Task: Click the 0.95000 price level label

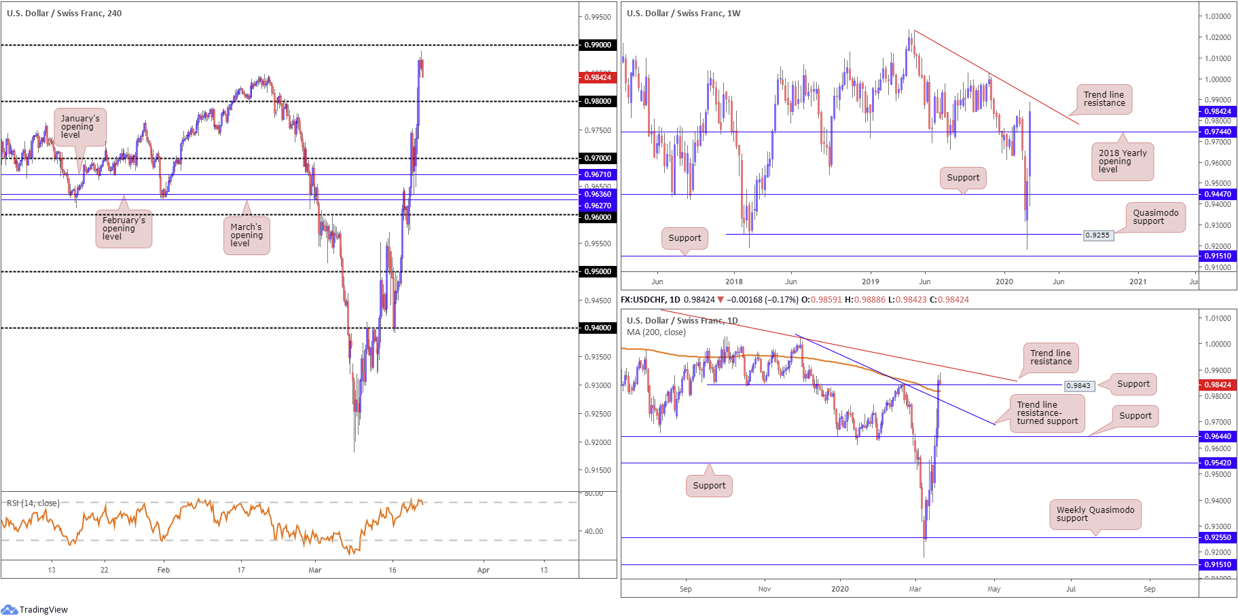Action: tap(598, 271)
